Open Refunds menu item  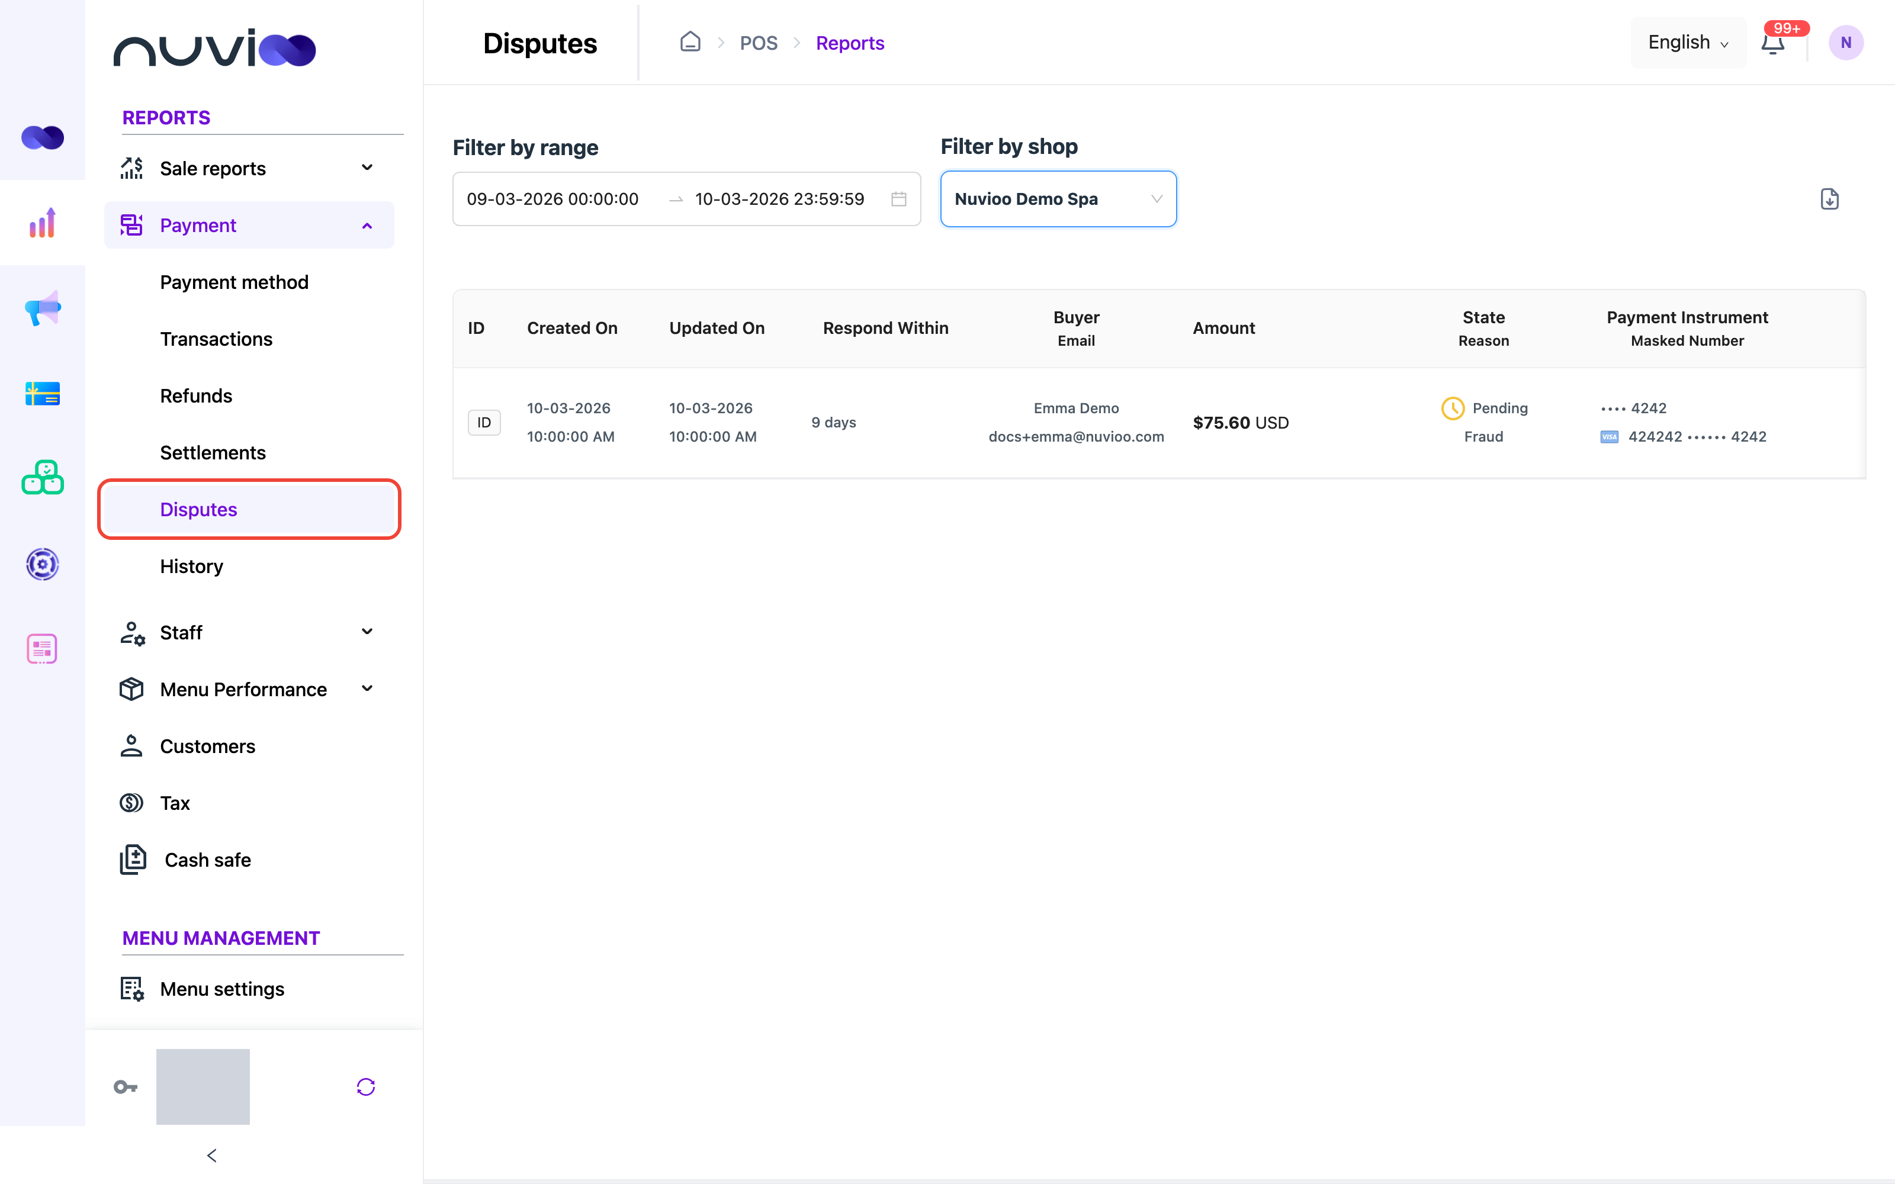196,395
